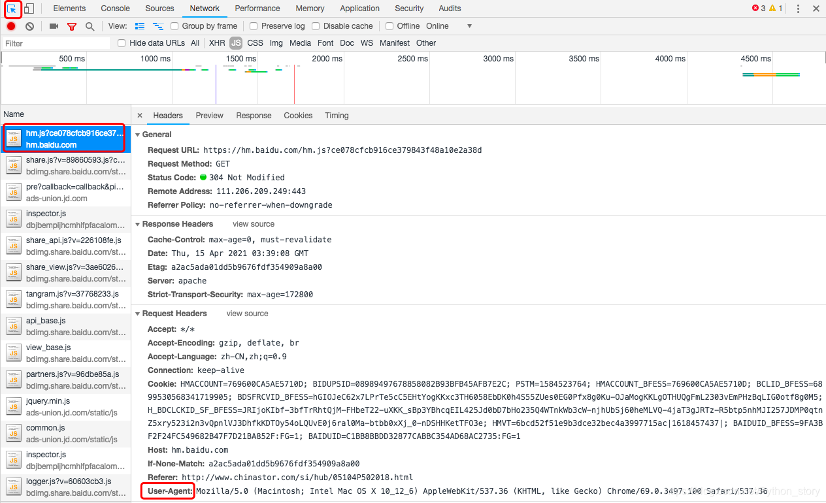
Task: Select share_view.js request row
Action: [65, 272]
